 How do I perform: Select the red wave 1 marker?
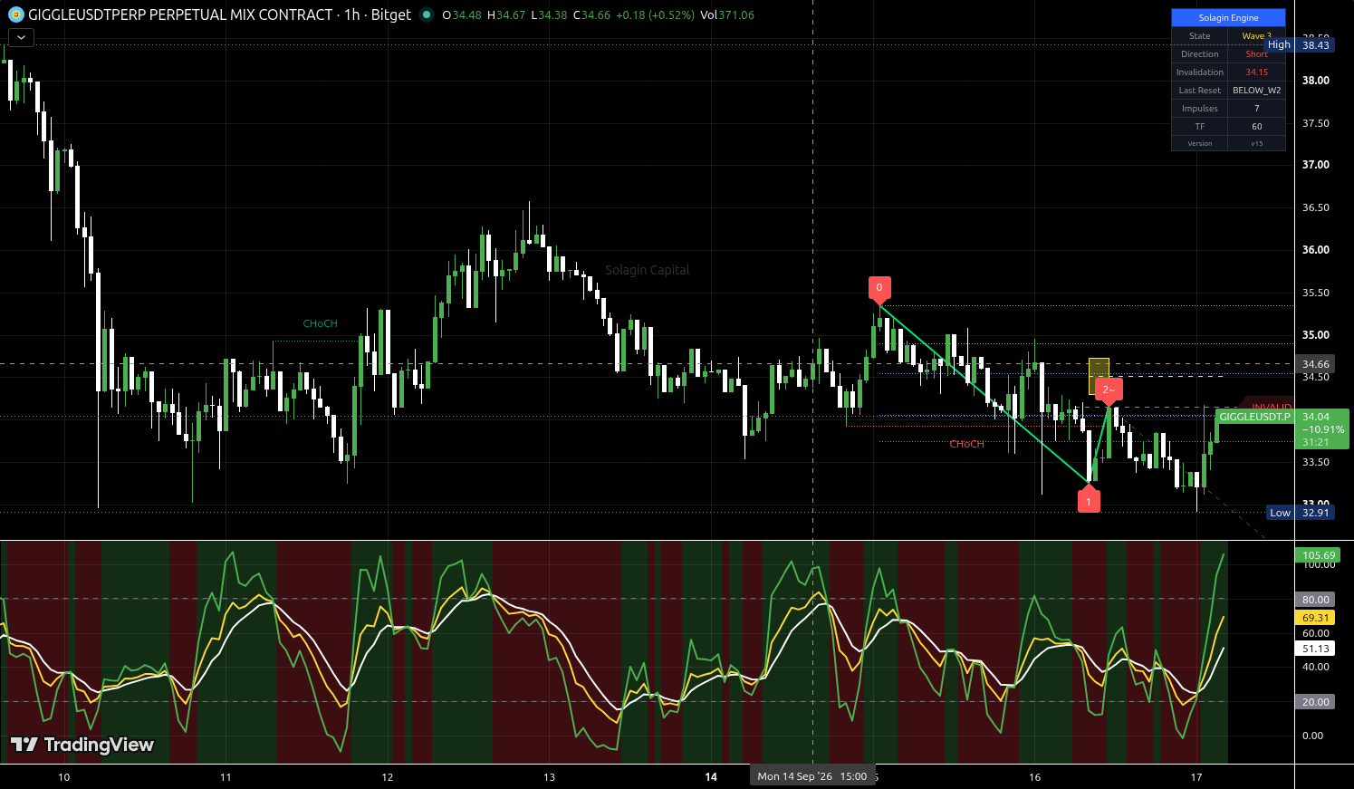coord(1089,500)
